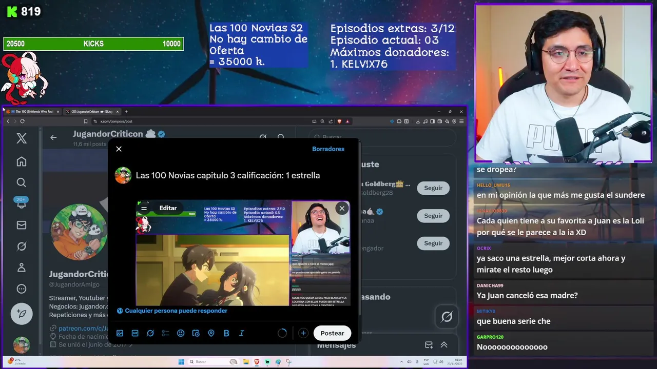Schedule the post with calendar icon

196,333
